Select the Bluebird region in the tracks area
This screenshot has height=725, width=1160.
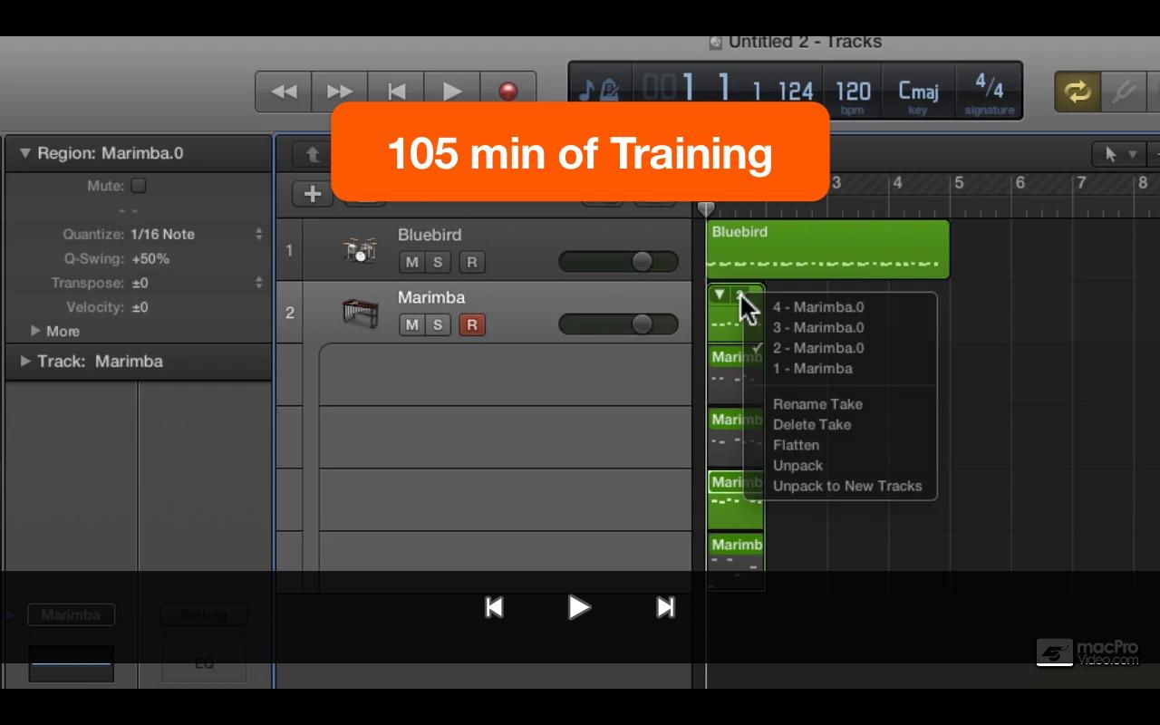[x=827, y=249]
